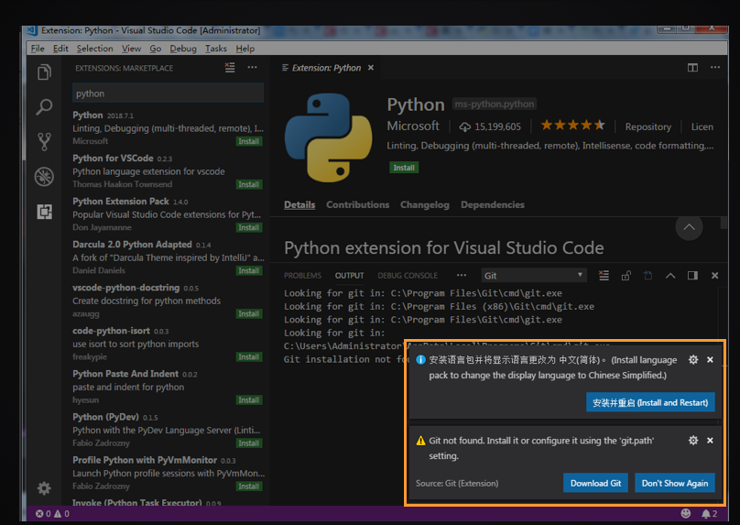Open the File menu

38,49
